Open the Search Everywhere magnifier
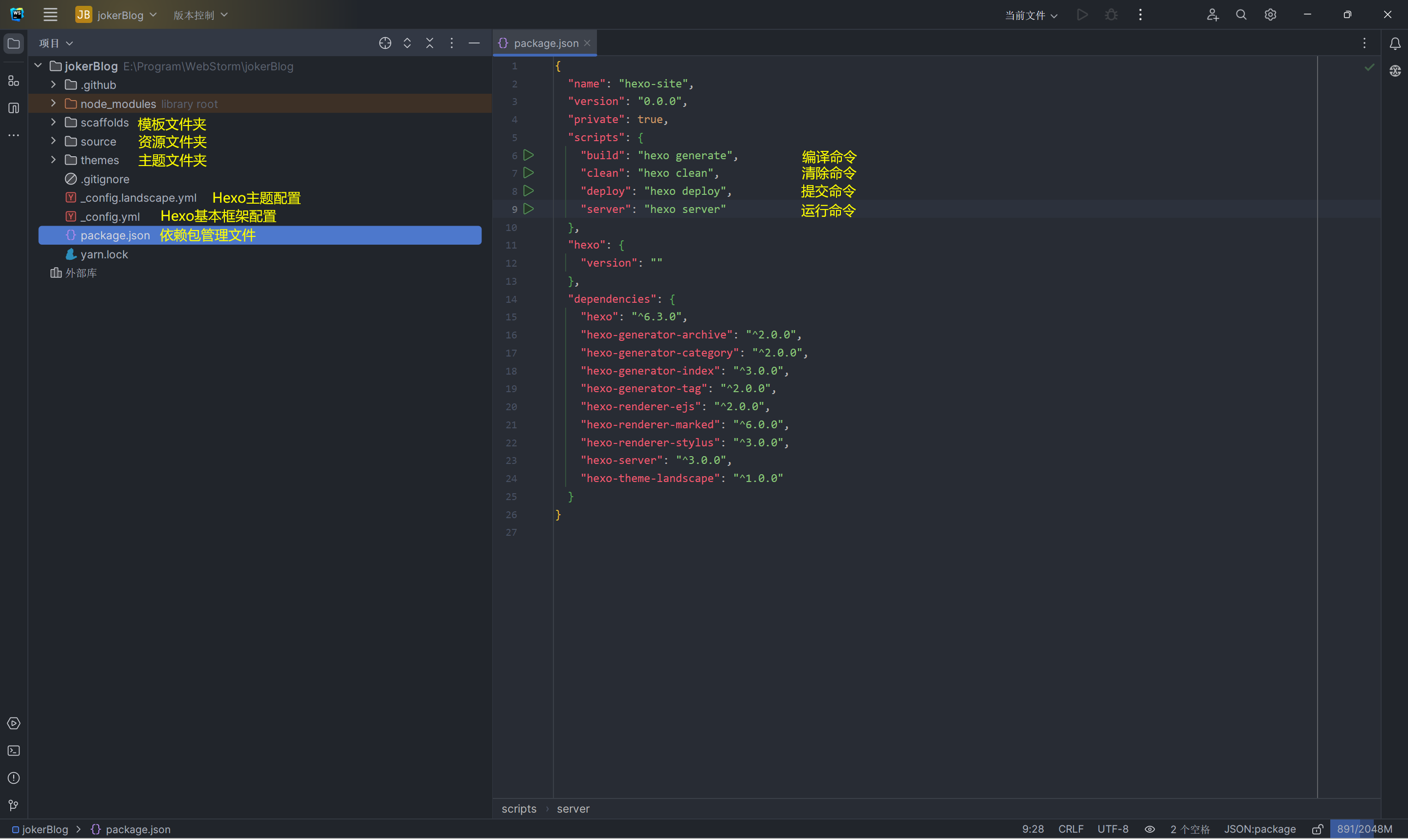 click(x=1240, y=15)
